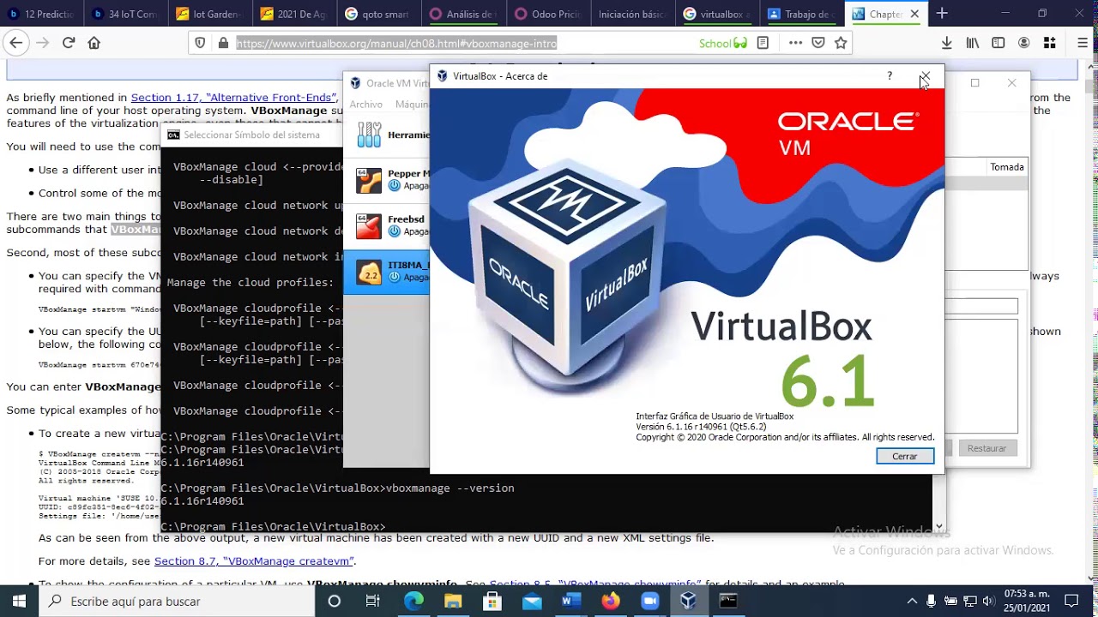Image resolution: width=1098 pixels, height=617 pixels.
Task: Open Archivo menu in VirtualBox Manager
Action: click(366, 105)
